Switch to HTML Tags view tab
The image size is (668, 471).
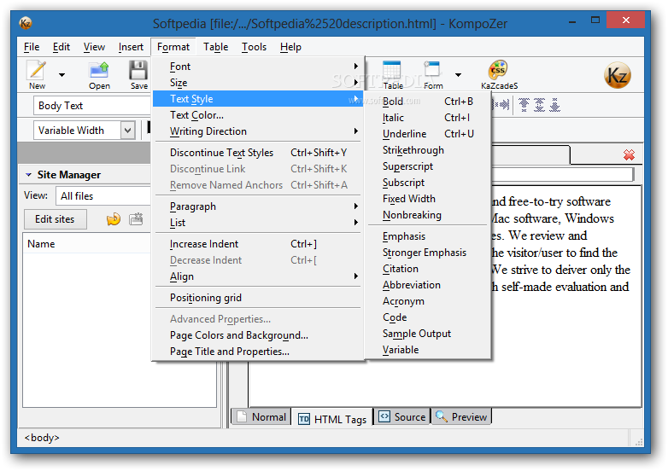(x=332, y=418)
